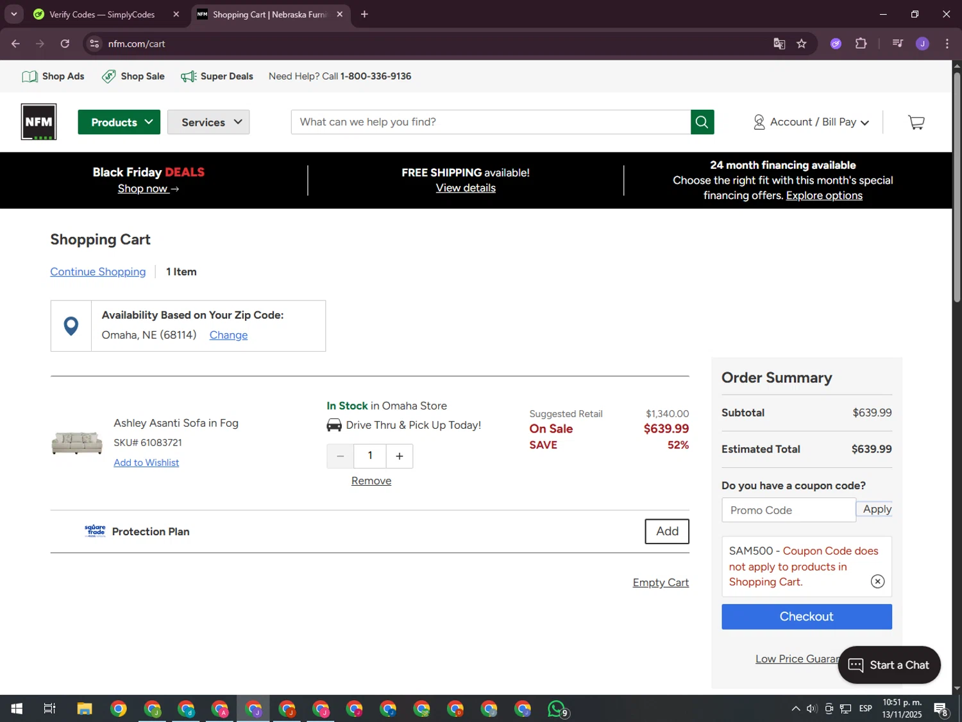Image resolution: width=962 pixels, height=722 pixels.
Task: Click the location pin icon
Action: click(71, 326)
